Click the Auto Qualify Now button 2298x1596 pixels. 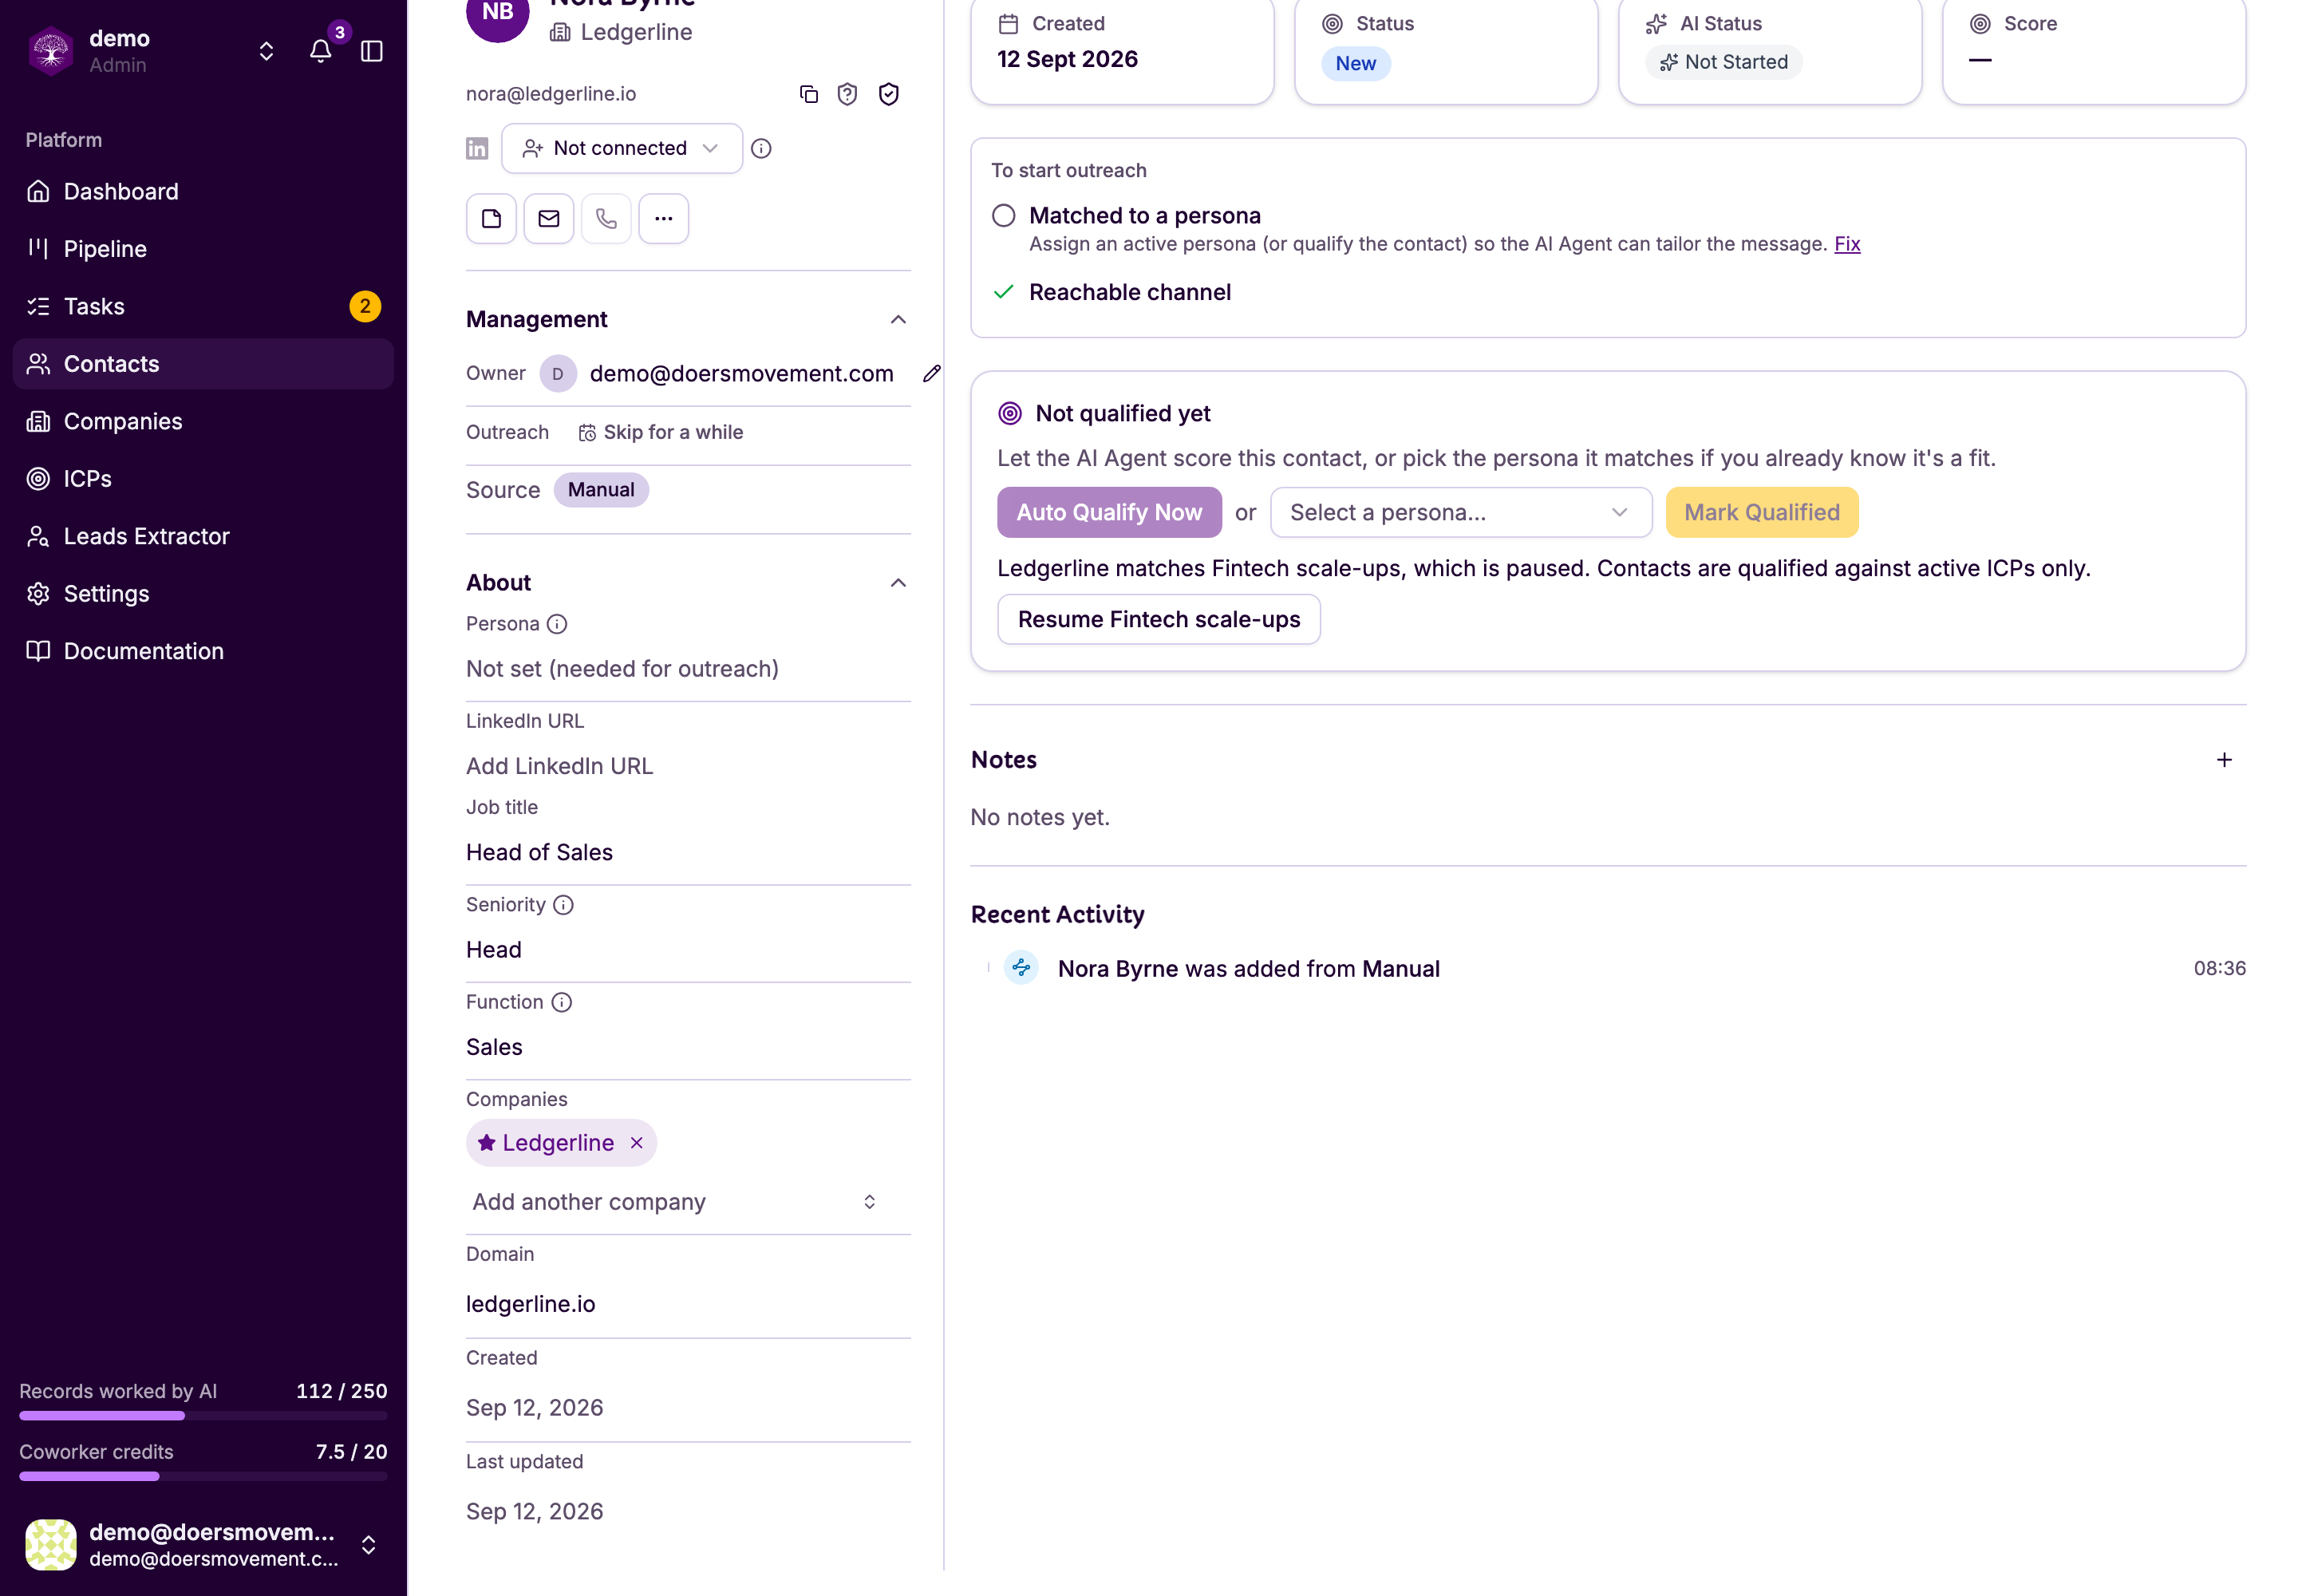1109,512
